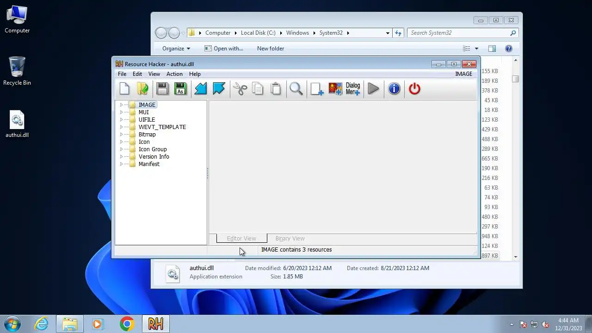Select the Version Info folder label
The image size is (592, 333).
point(154,157)
